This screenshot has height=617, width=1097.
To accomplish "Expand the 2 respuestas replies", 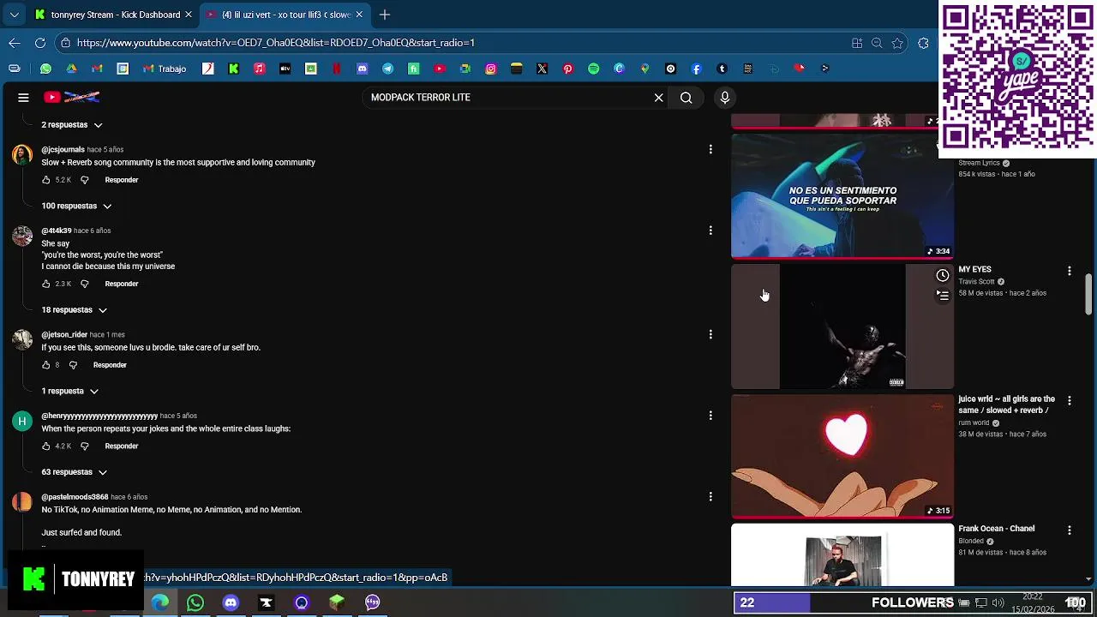I will (72, 125).
